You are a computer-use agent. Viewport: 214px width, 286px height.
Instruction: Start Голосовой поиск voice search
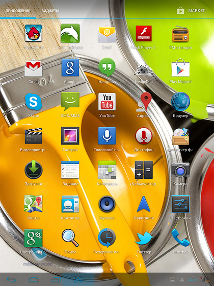coord(107,136)
